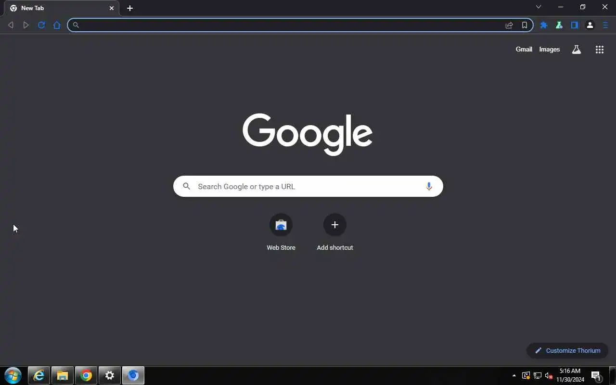Viewport: 616px width, 385px height.
Task: Open Search Labs flask icon
Action: 577,49
